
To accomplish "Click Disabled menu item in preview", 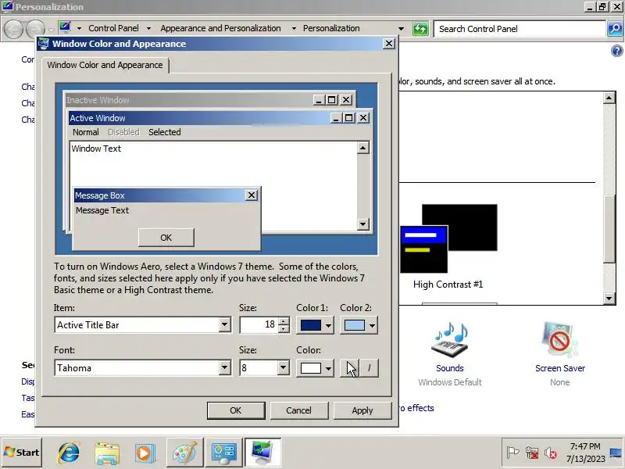I will coord(123,132).
